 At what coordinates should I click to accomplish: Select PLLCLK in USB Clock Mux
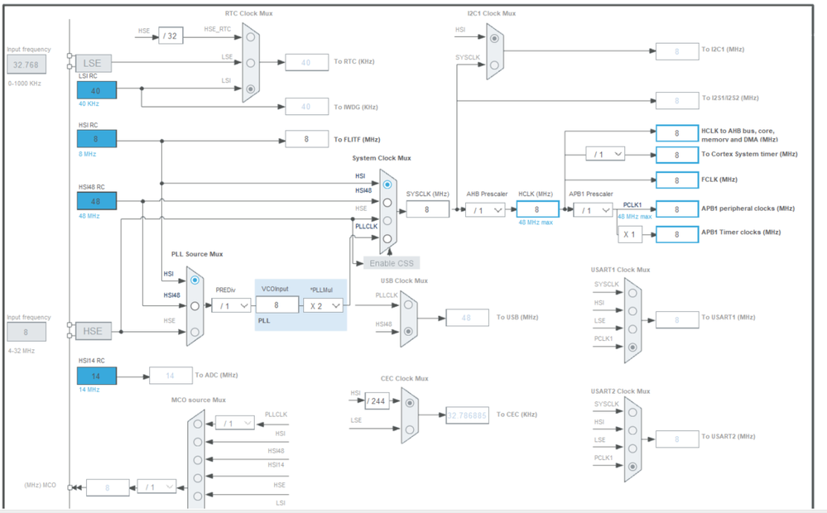(x=408, y=304)
